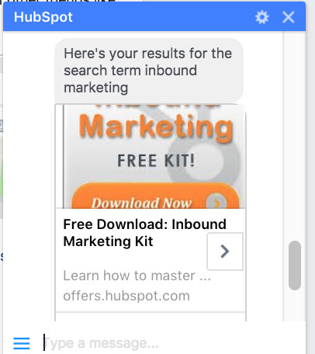Visit the offers.hubspot.com link
This screenshot has height=354, width=315.
coord(126,296)
